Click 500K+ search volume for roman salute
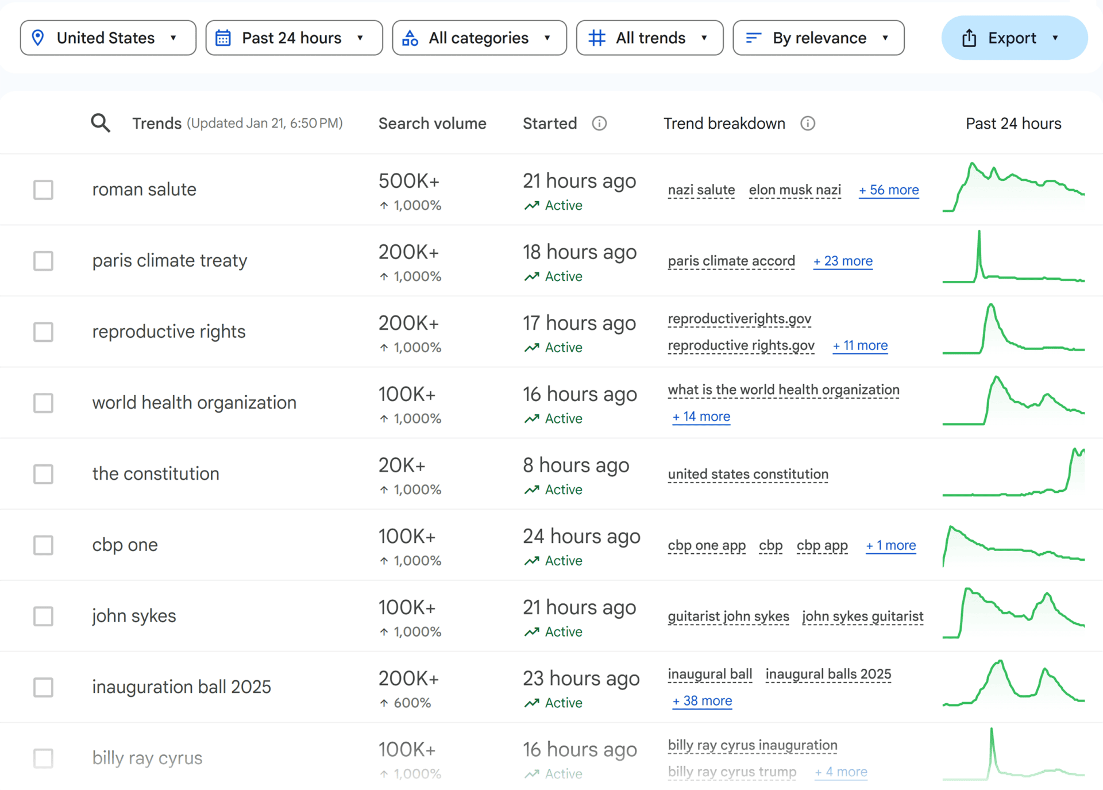The height and width of the screenshot is (790, 1103). (x=408, y=181)
